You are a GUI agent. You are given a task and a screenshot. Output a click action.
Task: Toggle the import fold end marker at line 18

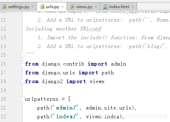pos(22,81)
